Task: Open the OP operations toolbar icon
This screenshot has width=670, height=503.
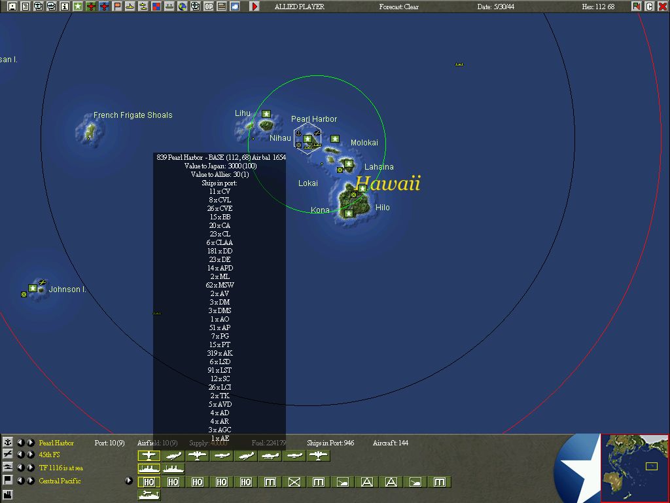Action: click(209, 7)
